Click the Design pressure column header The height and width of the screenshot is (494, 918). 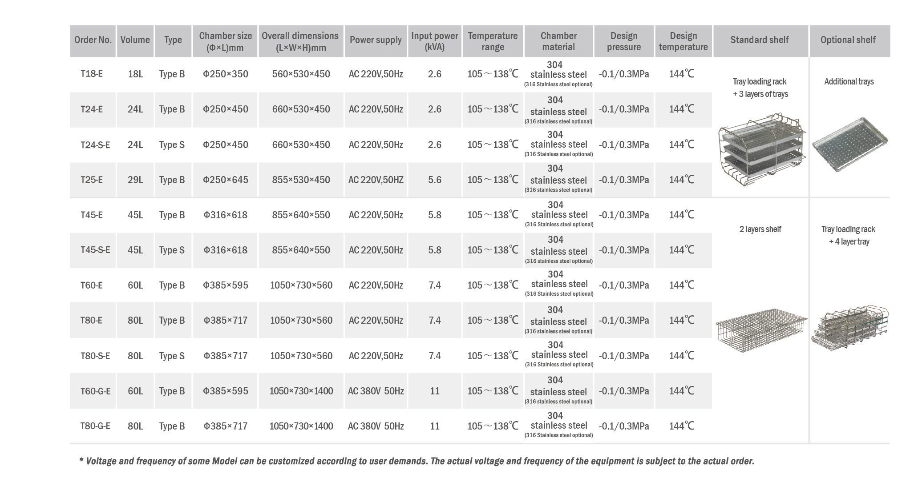[x=623, y=41]
